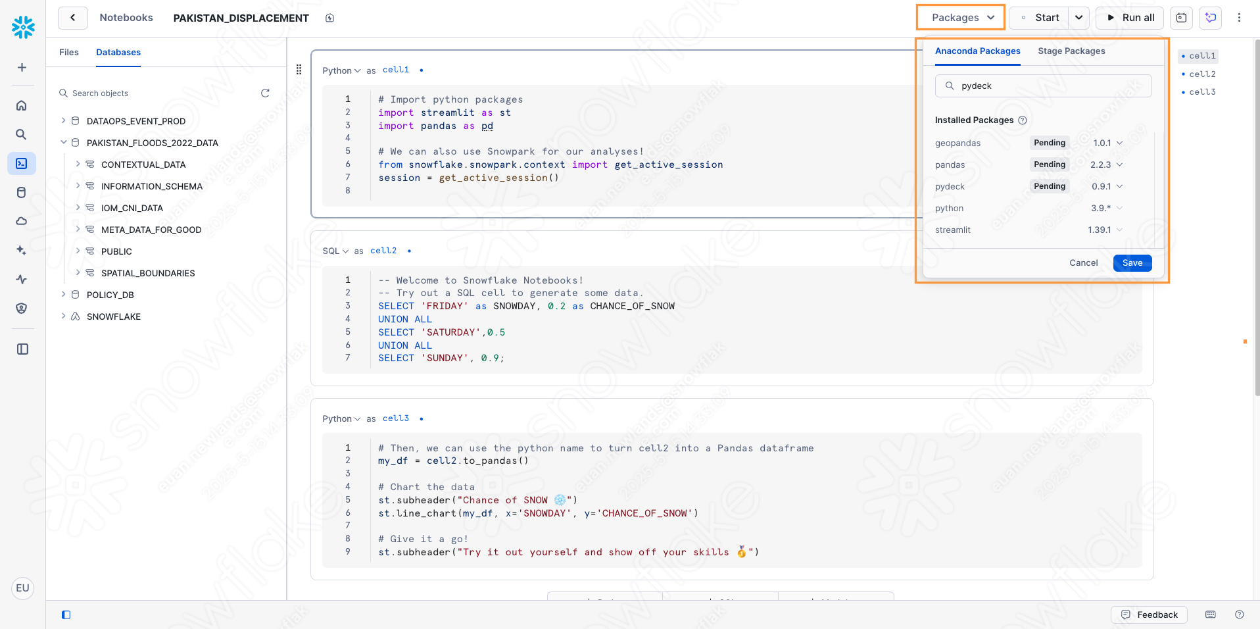
Task: Click the package search field containing pydeck
Action: coord(1043,86)
